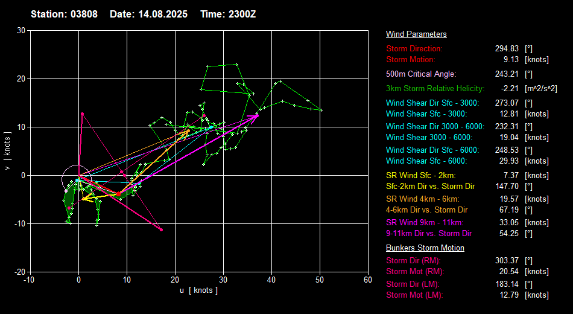The height and width of the screenshot is (314, 573).
Task: Click the shear value 12.81 knots
Action: pyautogui.click(x=509, y=114)
